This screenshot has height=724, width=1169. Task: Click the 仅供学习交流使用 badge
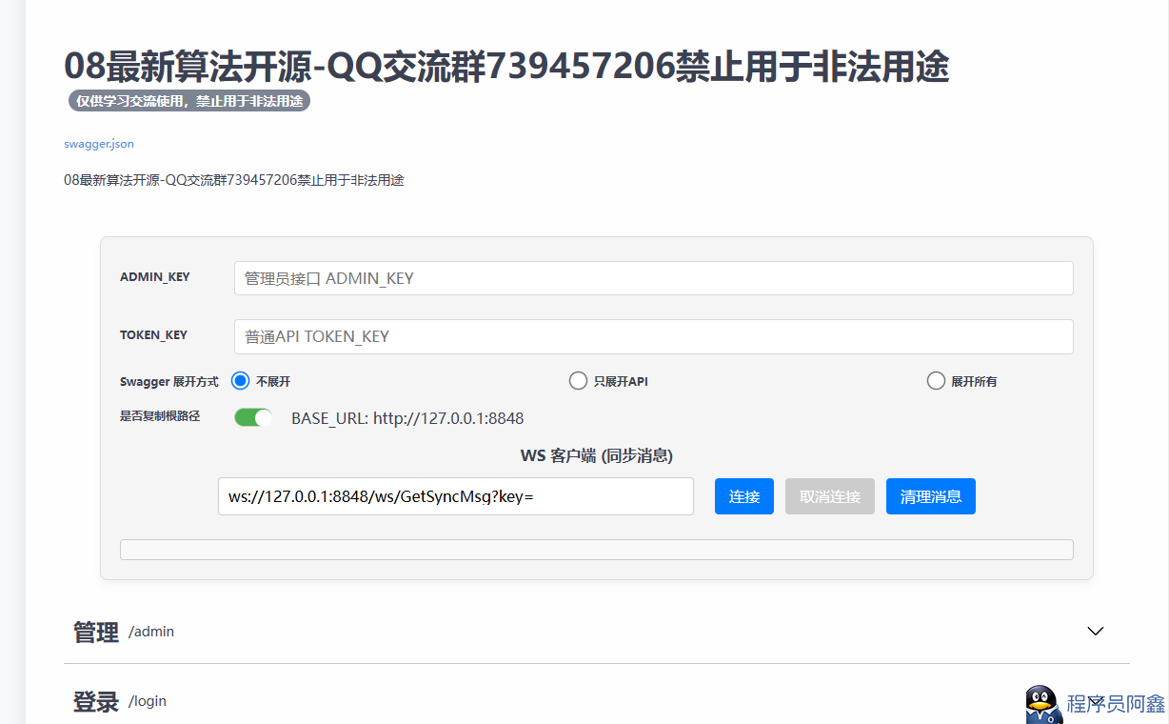(189, 100)
